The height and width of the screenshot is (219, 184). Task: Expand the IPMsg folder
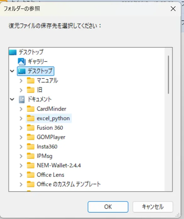tap(21, 156)
